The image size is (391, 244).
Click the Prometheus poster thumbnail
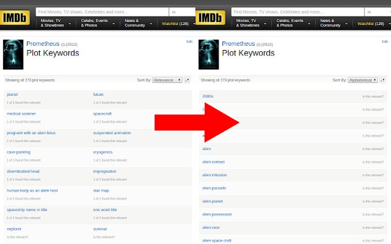click(x=13, y=54)
